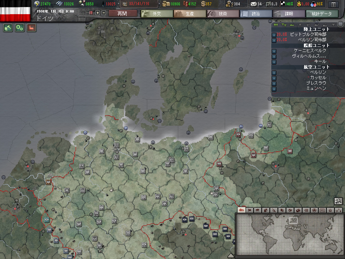The height and width of the screenshot is (259, 345).
Task: Toggle air units filter in outliner
Action: 284,24
